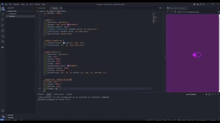The image size is (220, 123).
Task: Click the split editor right icon
Action: pos(160,8)
